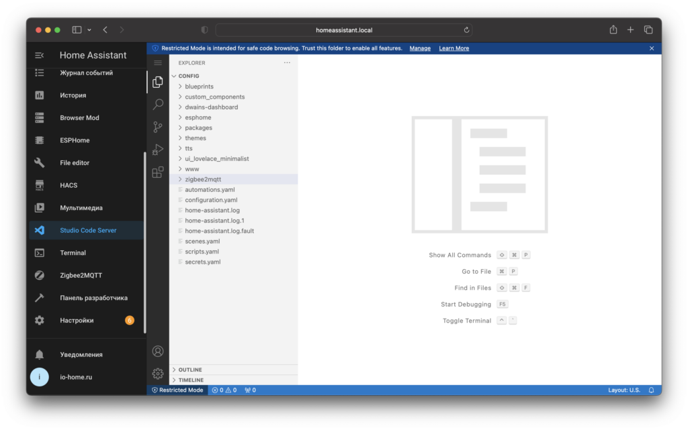Open История panel
The height and width of the screenshot is (430, 688).
[87, 95]
